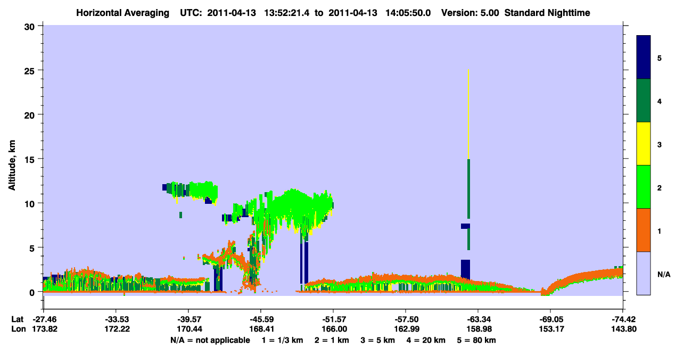Click the longitude value 143.80
Viewport: 692px width, 355px height.
tap(623, 329)
